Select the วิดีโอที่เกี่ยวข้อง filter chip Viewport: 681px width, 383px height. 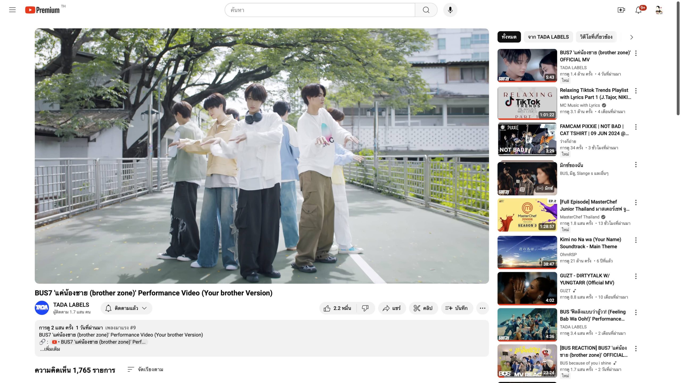click(x=596, y=37)
